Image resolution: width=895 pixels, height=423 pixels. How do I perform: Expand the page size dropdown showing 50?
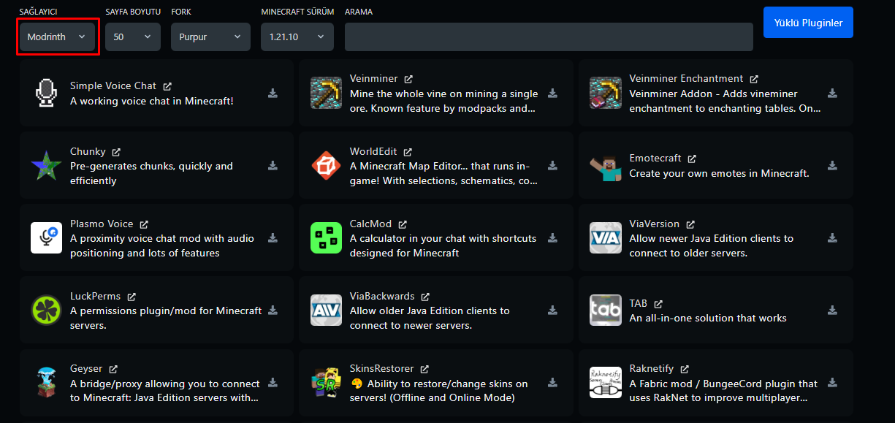pos(132,37)
